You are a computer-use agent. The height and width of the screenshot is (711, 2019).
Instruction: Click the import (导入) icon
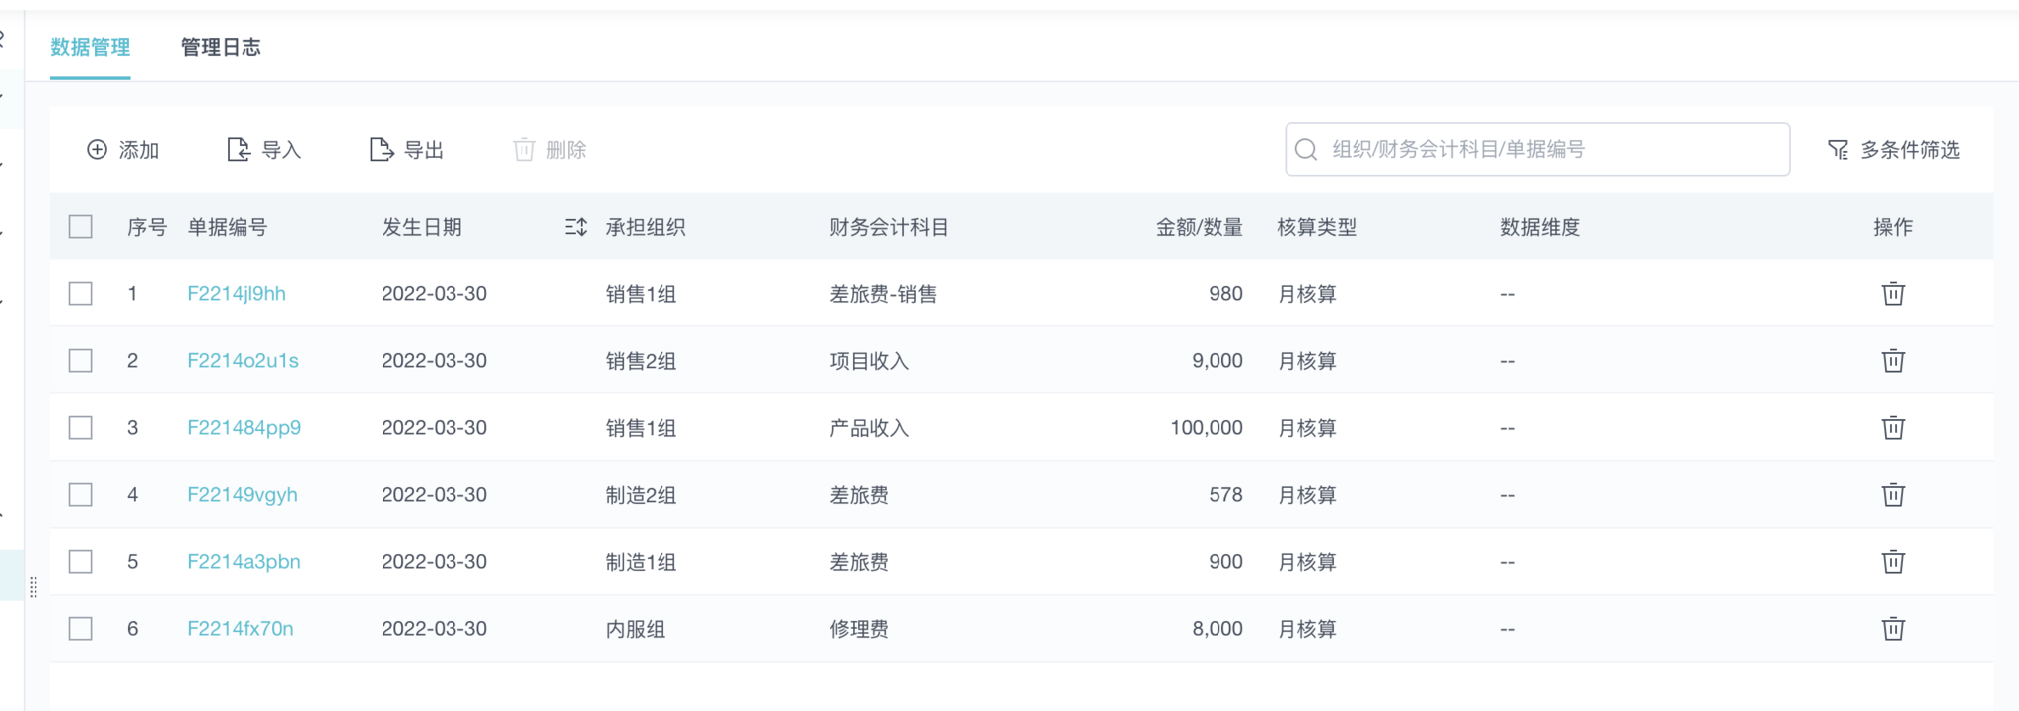click(239, 150)
